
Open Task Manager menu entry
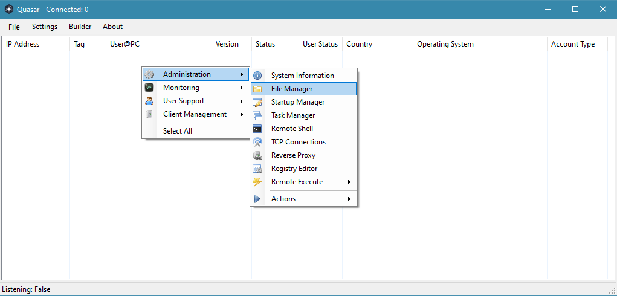click(303, 115)
